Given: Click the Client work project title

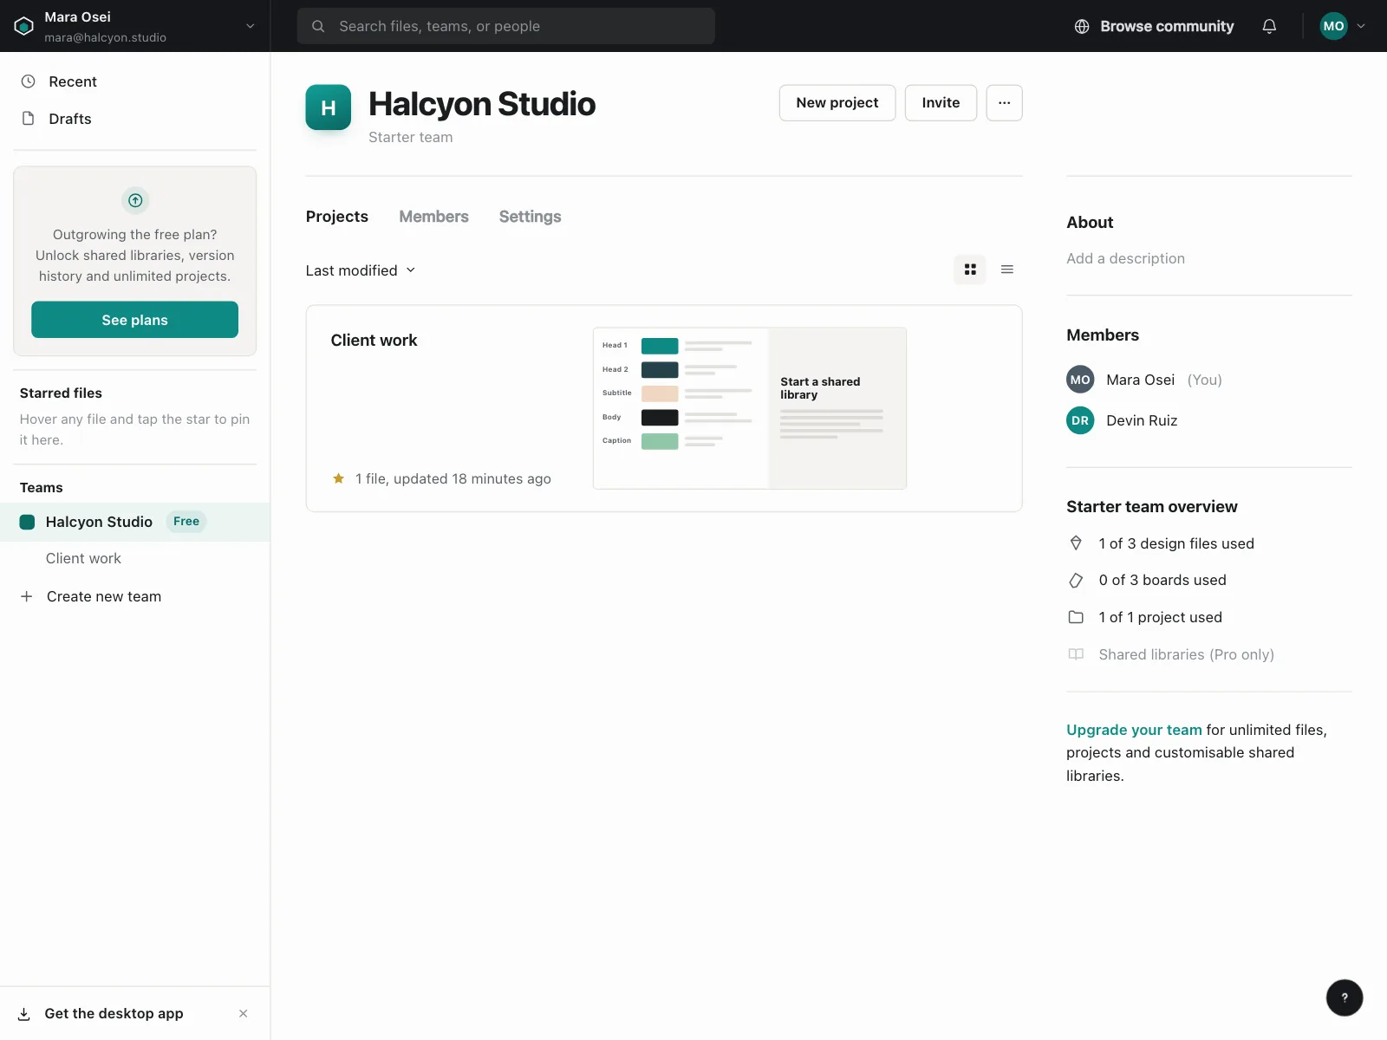Looking at the screenshot, I should (x=374, y=341).
